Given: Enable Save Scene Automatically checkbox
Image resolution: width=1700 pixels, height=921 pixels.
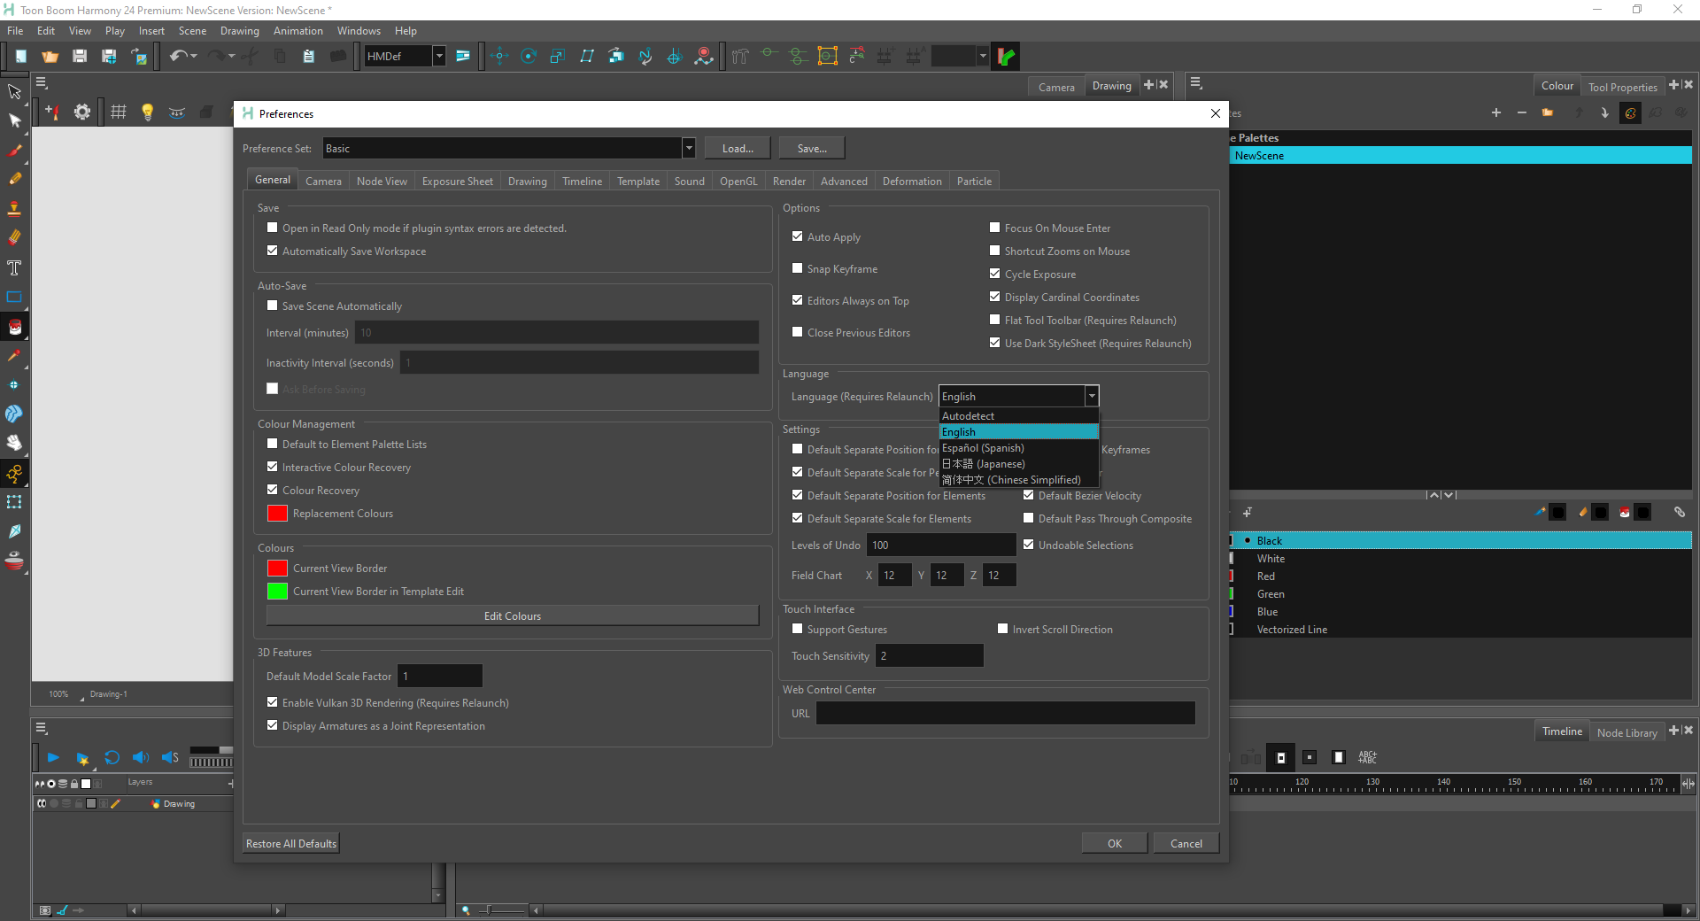Looking at the screenshot, I should click(x=273, y=306).
